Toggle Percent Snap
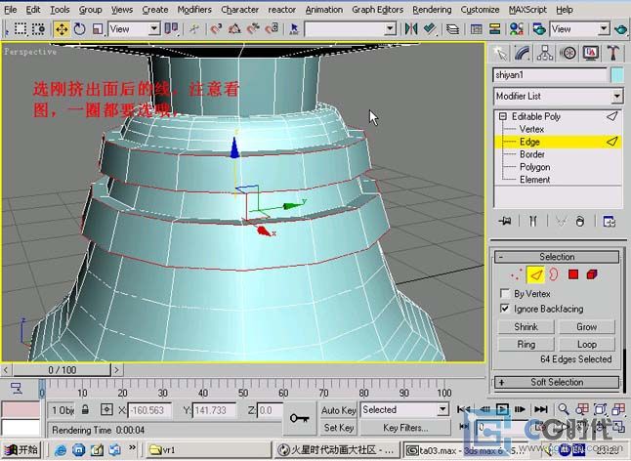Image resolution: width=631 pixels, height=461 pixels. click(254, 29)
